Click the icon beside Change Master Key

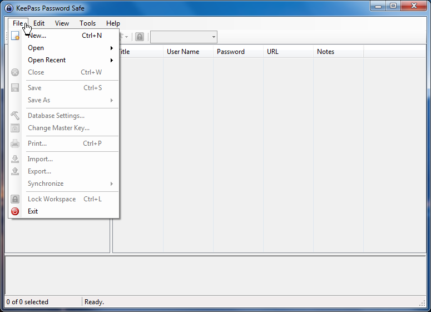(15, 128)
